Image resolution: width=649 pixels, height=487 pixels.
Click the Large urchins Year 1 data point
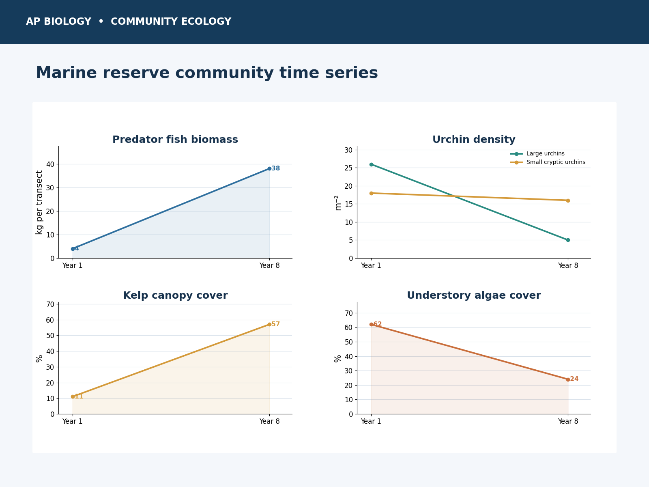point(371,164)
